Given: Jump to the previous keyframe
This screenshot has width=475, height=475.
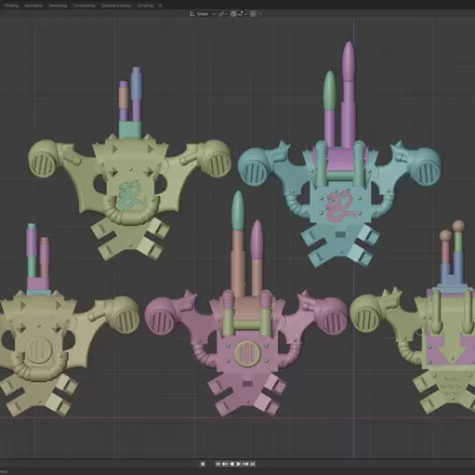Looking at the screenshot, I should pos(225,464).
